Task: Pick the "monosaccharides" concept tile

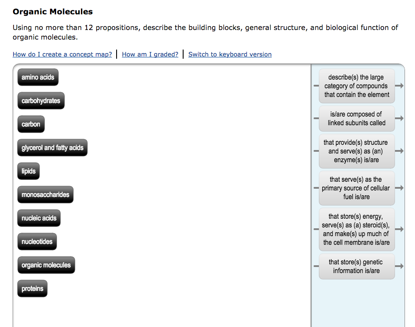Action: tap(45, 194)
